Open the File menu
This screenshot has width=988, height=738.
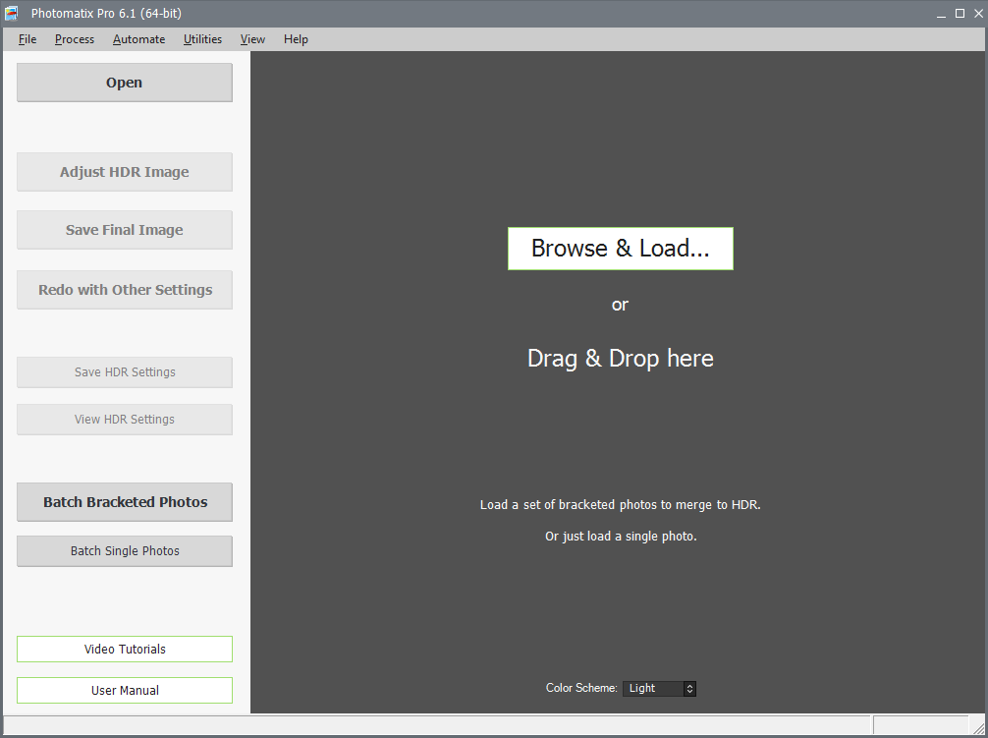27,39
